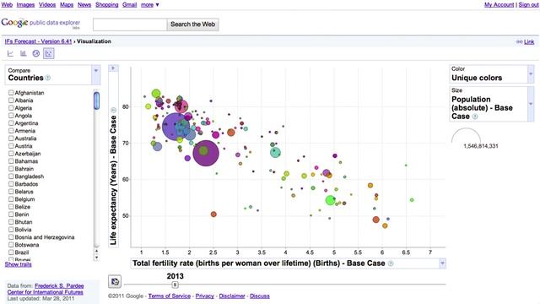Viewport: 540px width, 304px height.
Task: Open the Size Population dropdown
Action: 531,104
